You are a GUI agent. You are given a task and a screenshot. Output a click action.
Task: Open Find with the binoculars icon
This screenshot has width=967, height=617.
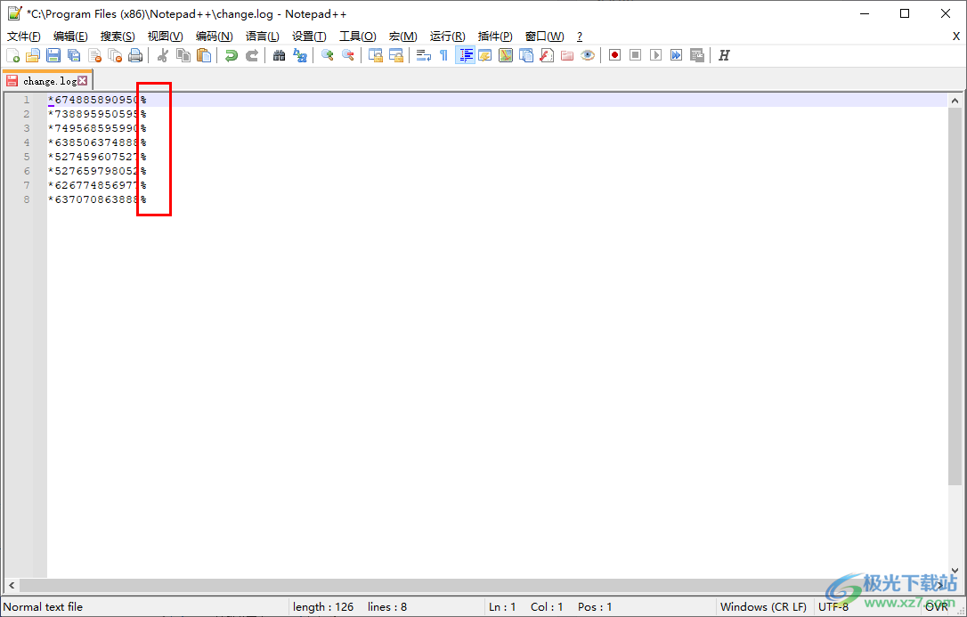click(x=280, y=55)
